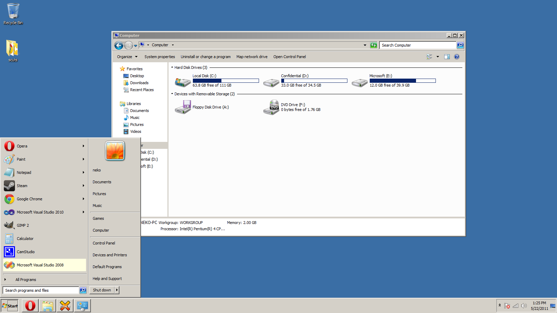Open Windows Explorer from the taskbar

48,306
